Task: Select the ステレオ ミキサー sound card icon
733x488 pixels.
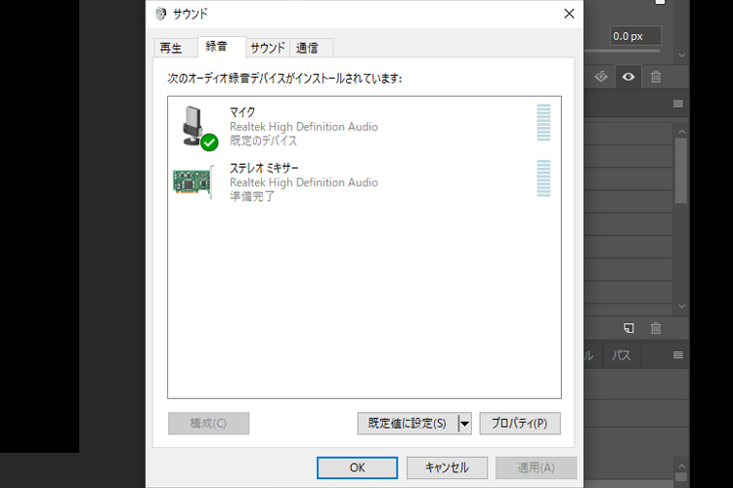Action: (x=194, y=183)
